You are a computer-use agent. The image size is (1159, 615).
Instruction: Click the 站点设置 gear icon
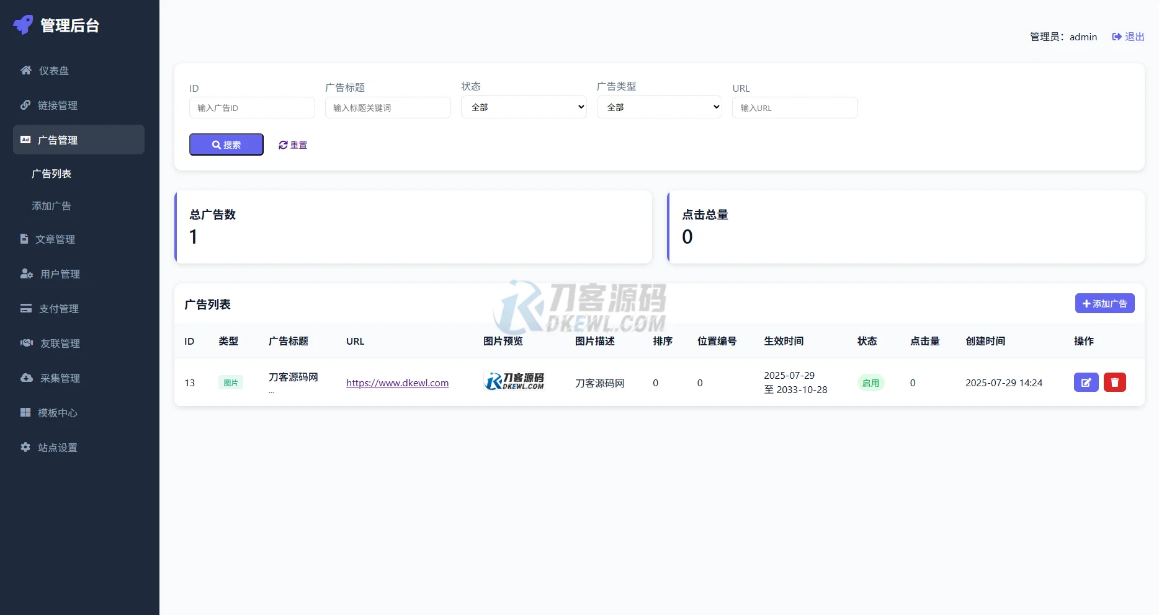25,447
